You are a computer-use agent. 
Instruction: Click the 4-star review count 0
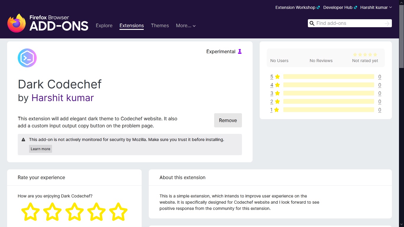coord(380,85)
